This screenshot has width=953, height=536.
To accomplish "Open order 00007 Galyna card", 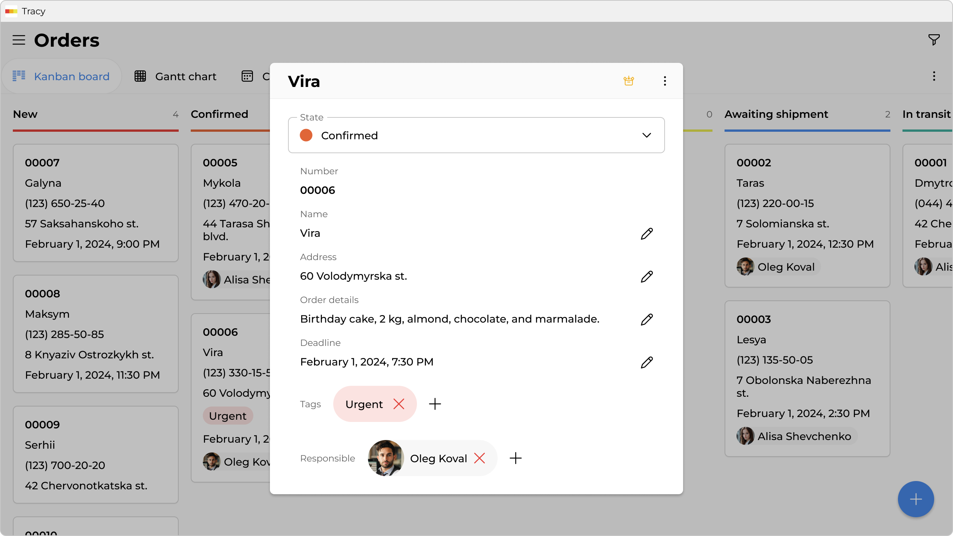I will tap(95, 203).
